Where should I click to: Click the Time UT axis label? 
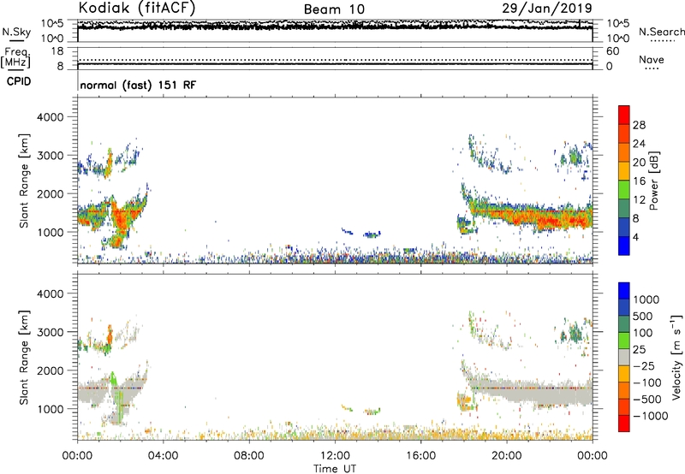coord(335,469)
